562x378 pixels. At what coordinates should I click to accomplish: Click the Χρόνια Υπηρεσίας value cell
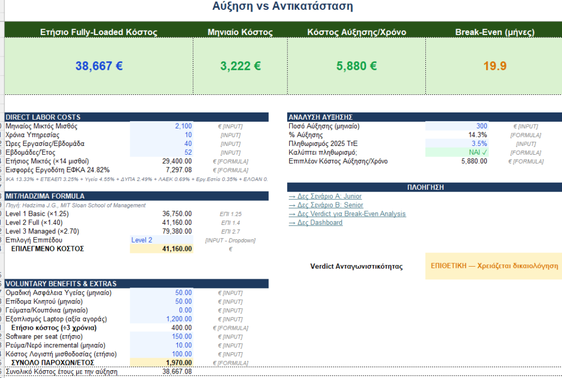click(x=161, y=135)
